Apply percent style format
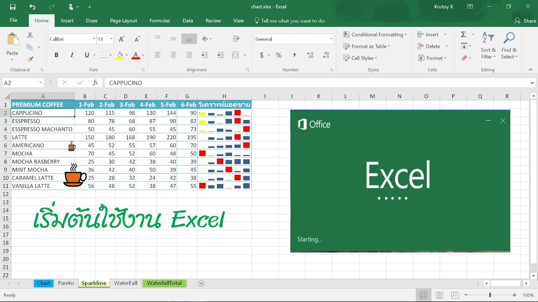The image size is (538, 302). (x=279, y=55)
